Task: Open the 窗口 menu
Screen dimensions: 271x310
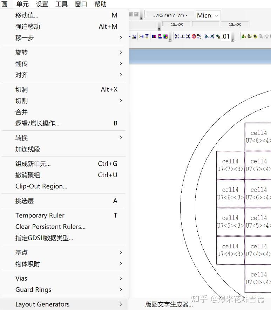Action: pyautogui.click(x=81, y=4)
